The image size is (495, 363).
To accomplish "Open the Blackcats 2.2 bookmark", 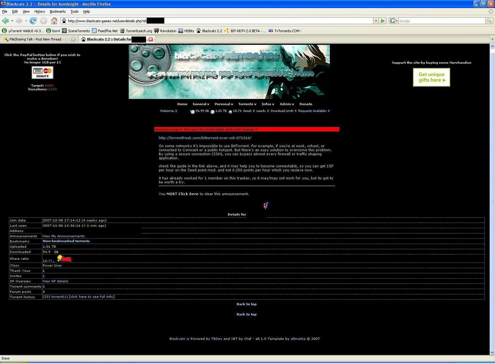I will point(209,31).
